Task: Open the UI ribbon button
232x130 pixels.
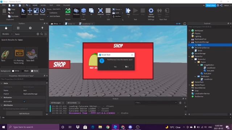Action: pos(91,12)
